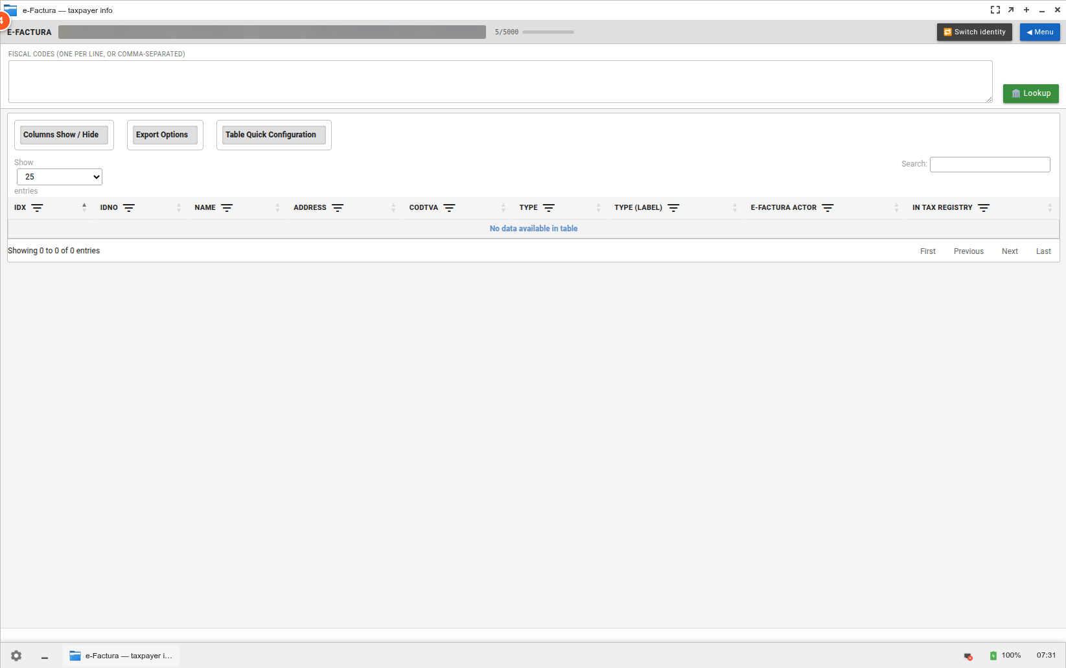1066x668 pixels.
Task: Focus the table Search field
Action: (990, 165)
